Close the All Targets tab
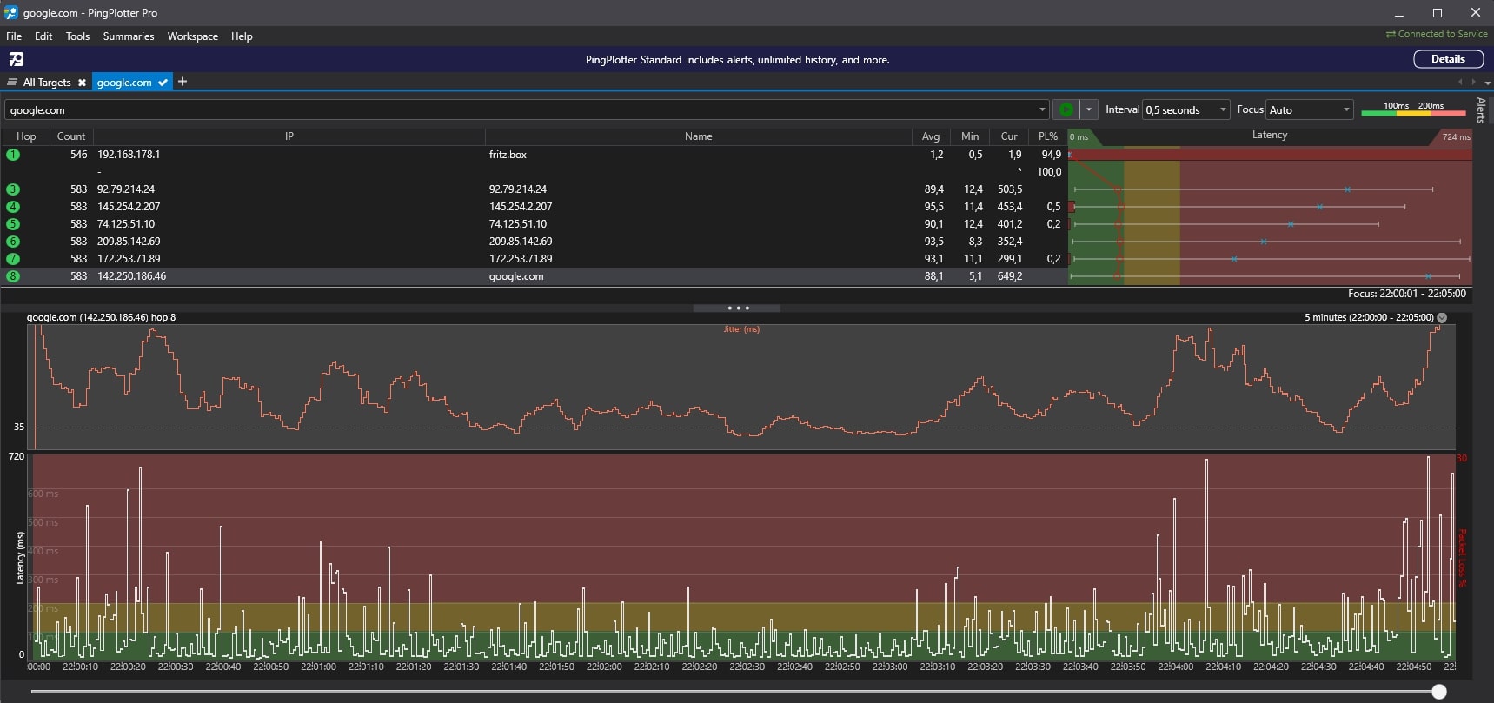 click(x=82, y=83)
